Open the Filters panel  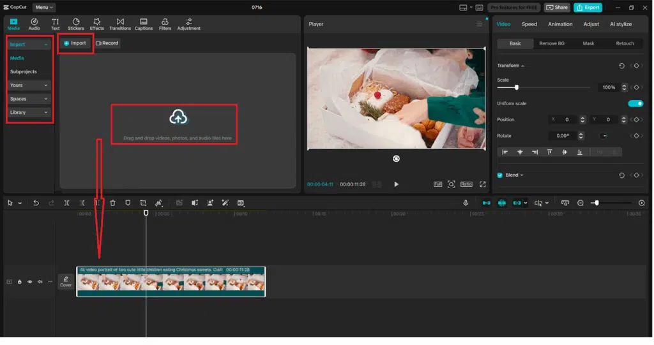[165, 24]
